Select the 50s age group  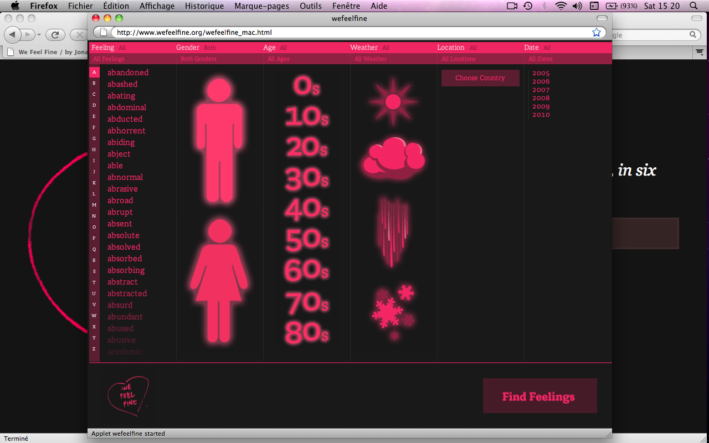307,240
